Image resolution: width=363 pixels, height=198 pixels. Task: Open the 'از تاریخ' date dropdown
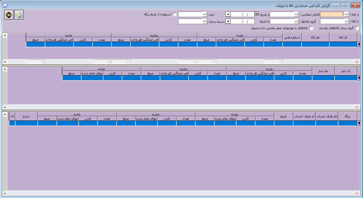pyautogui.click(x=228, y=14)
